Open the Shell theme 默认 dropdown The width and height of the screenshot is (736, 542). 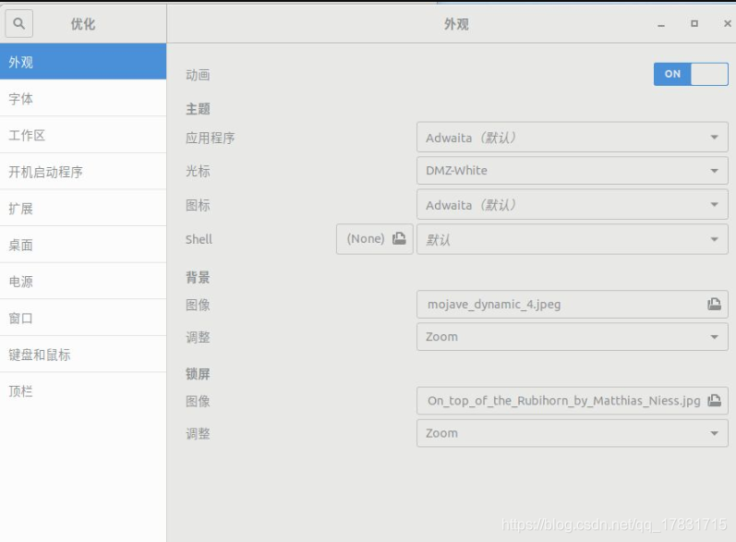[x=573, y=239]
